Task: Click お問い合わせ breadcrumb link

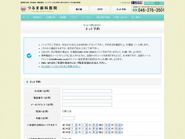Action: [95, 25]
